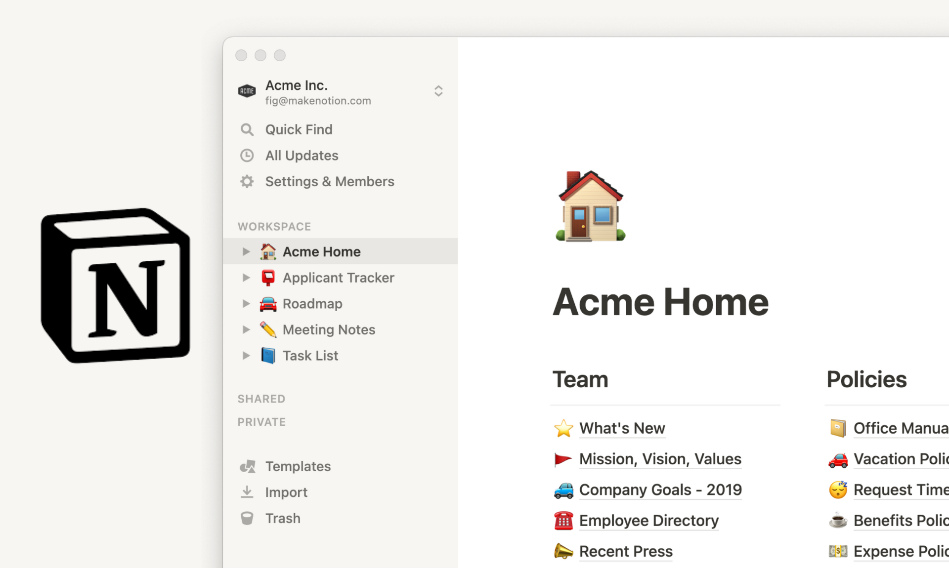Click the star icon next to What's New
Image resolution: width=949 pixels, height=568 pixels.
click(x=563, y=428)
